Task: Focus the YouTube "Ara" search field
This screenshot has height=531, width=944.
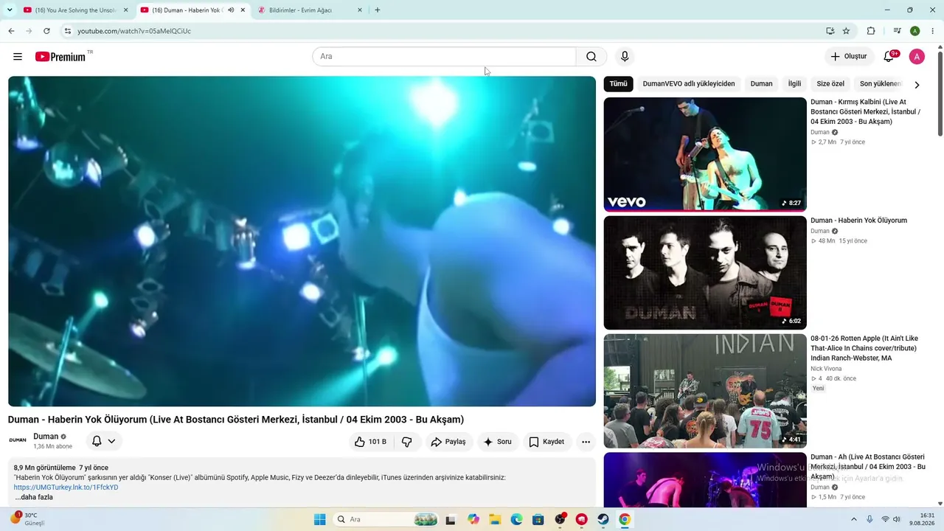Action: (x=444, y=57)
